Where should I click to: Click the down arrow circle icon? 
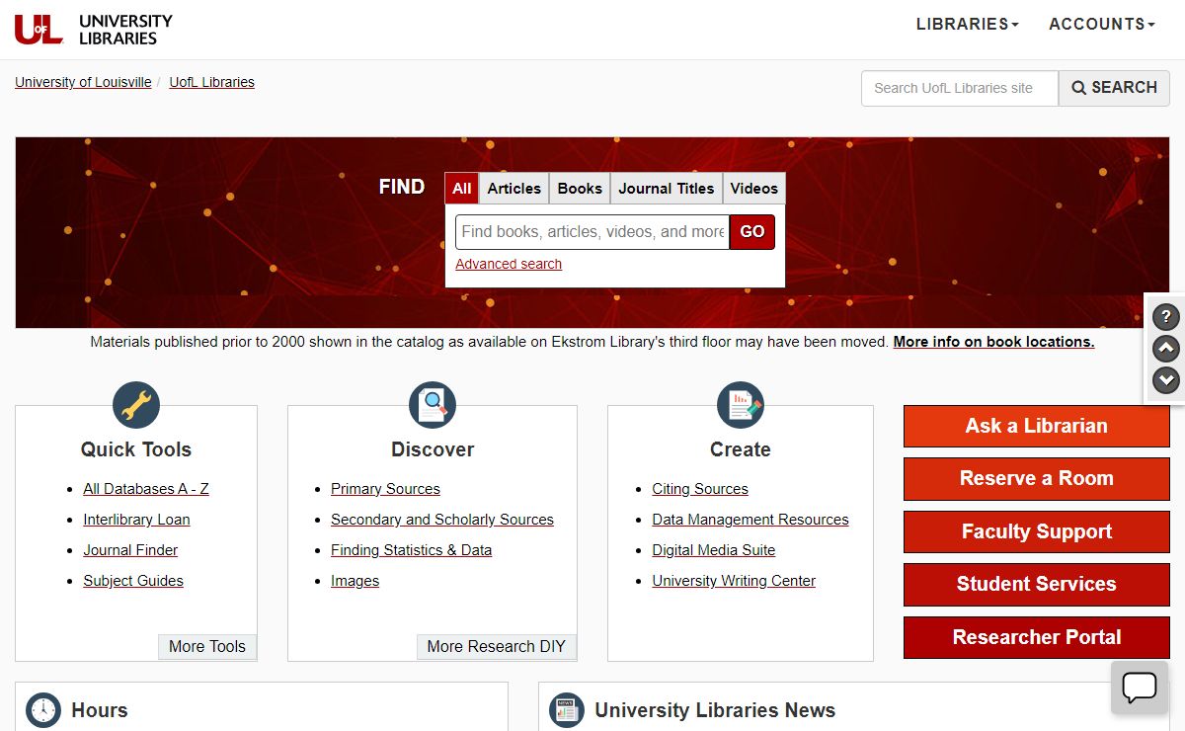click(1166, 380)
